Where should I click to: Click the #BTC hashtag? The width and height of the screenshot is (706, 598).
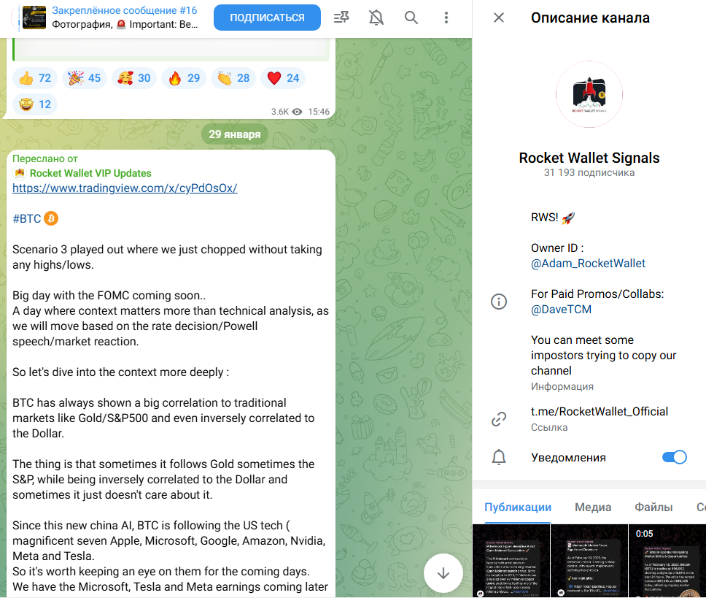[x=26, y=218]
